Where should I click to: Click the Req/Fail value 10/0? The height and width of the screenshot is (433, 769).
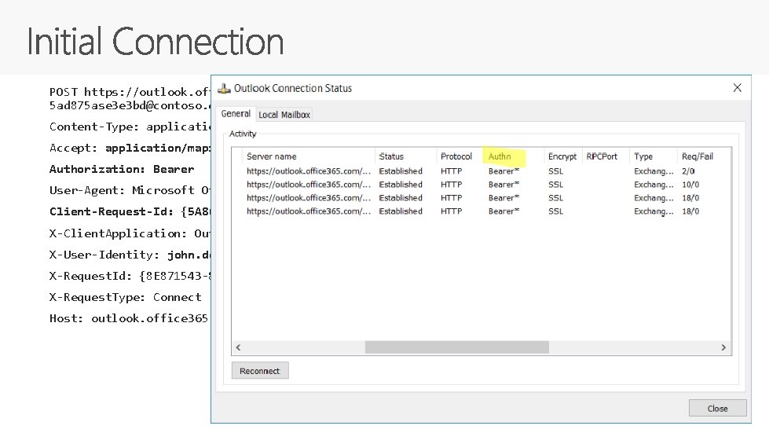click(x=690, y=185)
